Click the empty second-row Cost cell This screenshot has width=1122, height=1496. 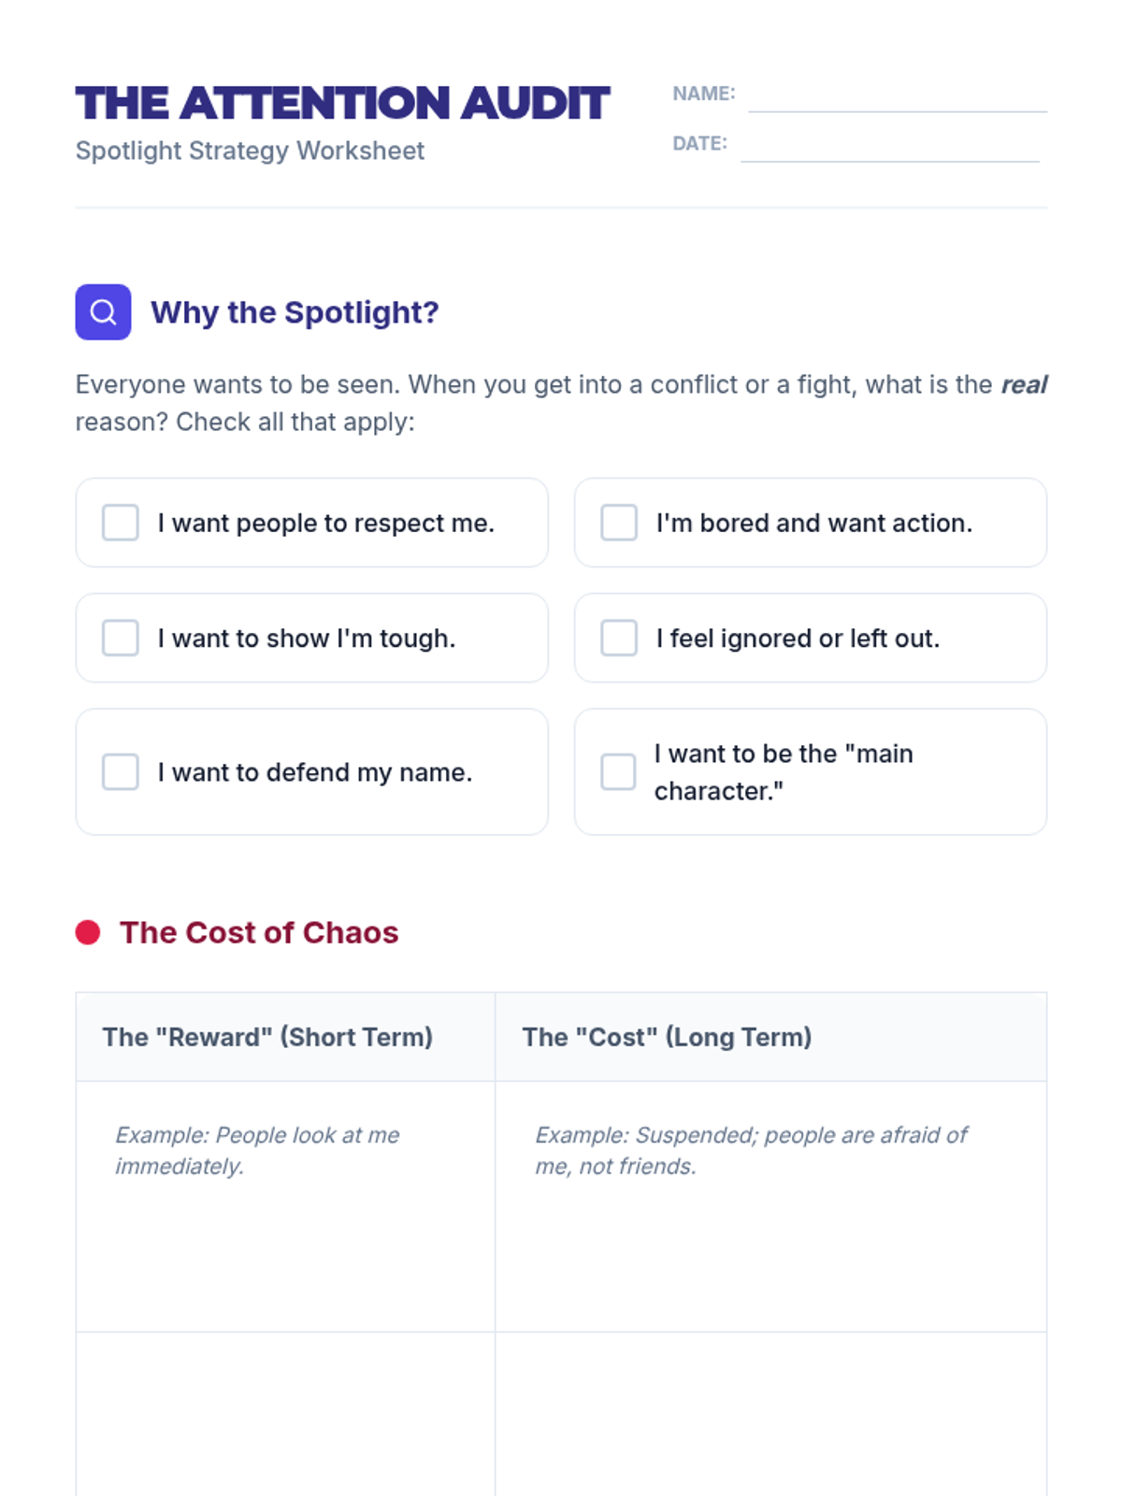click(x=770, y=1412)
